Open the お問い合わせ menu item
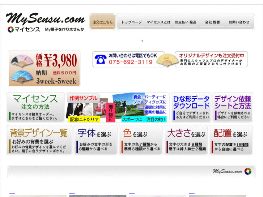This screenshot has width=263, height=197. [x=239, y=22]
